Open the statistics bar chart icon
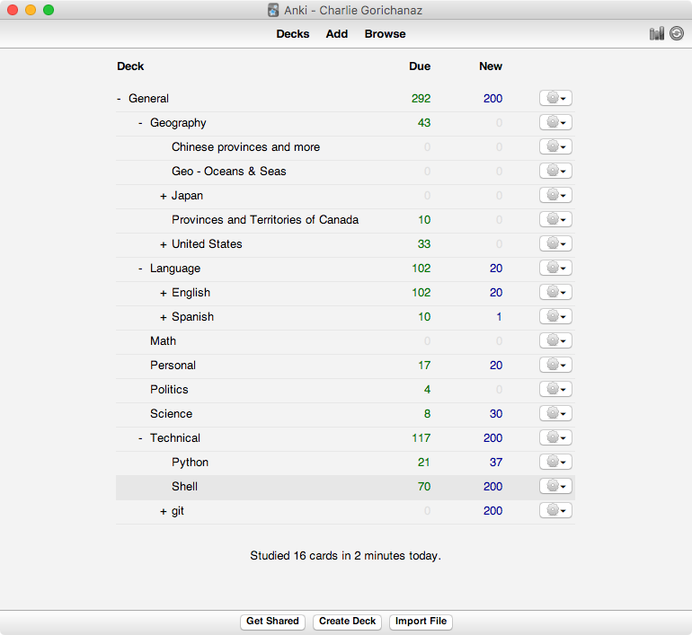 pyautogui.click(x=657, y=33)
